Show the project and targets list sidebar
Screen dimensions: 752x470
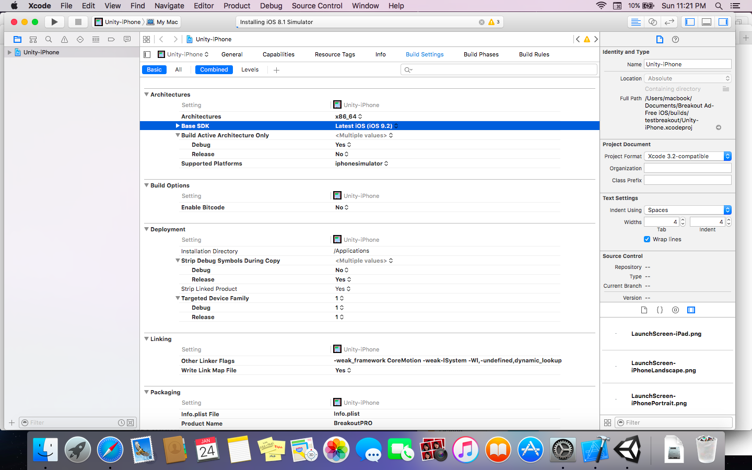point(147,54)
